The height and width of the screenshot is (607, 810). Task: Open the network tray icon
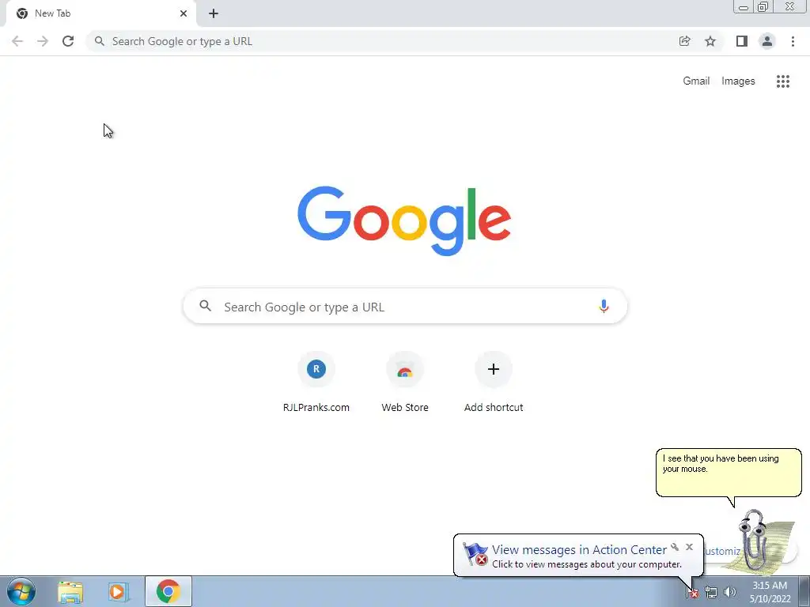click(x=711, y=593)
